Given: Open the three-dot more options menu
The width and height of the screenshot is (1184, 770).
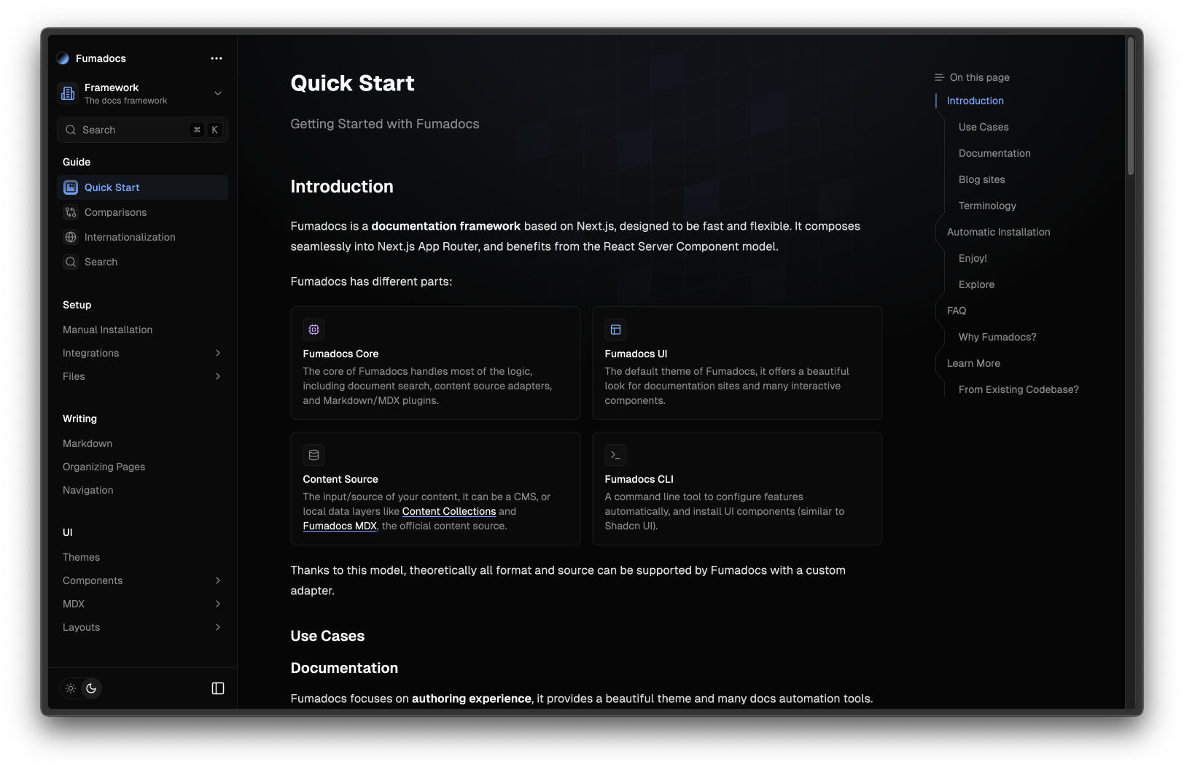Looking at the screenshot, I should [217, 58].
